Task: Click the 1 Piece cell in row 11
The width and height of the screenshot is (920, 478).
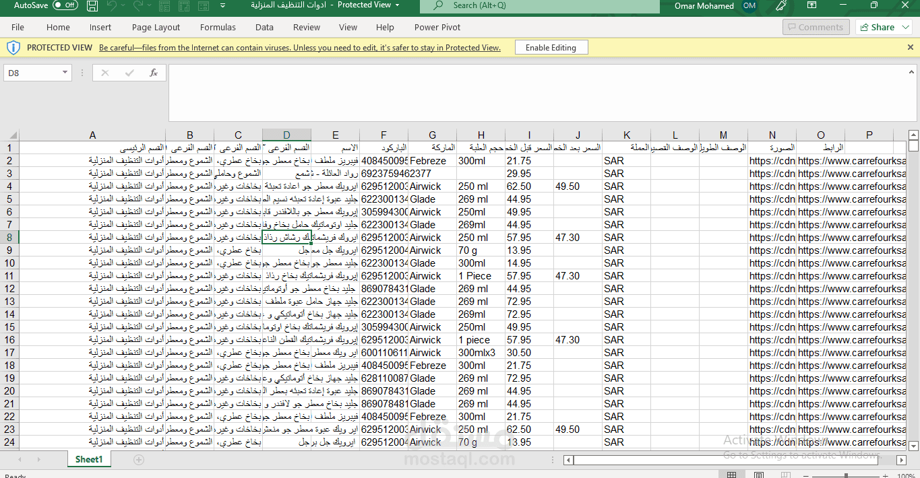Action: [481, 276]
